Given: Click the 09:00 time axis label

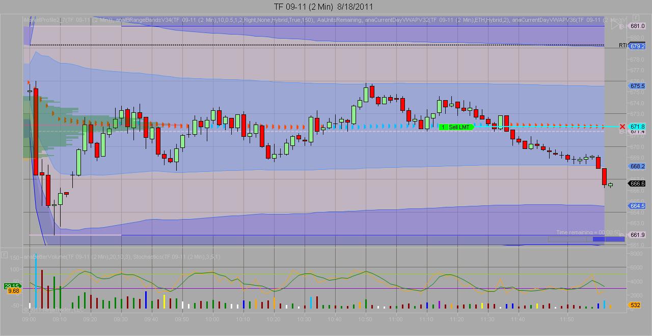Looking at the screenshot, I should coord(29,319).
